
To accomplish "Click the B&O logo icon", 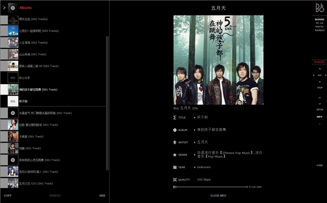I will pyautogui.click(x=319, y=8).
